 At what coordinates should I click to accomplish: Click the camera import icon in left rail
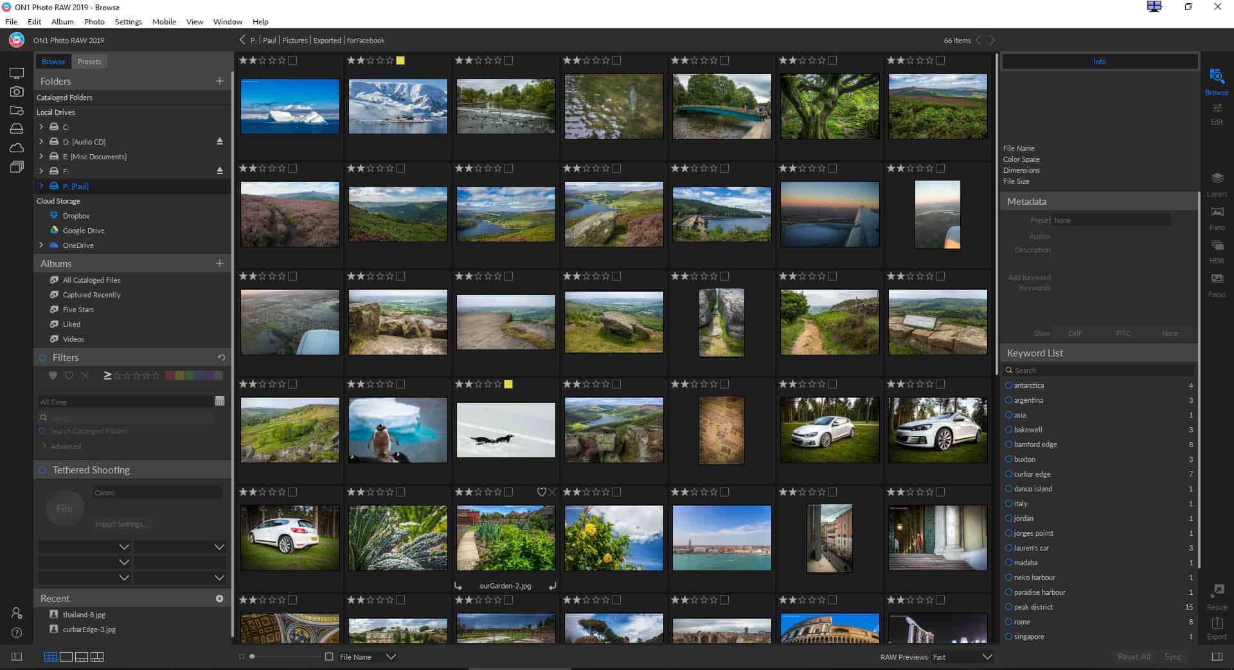point(17,92)
